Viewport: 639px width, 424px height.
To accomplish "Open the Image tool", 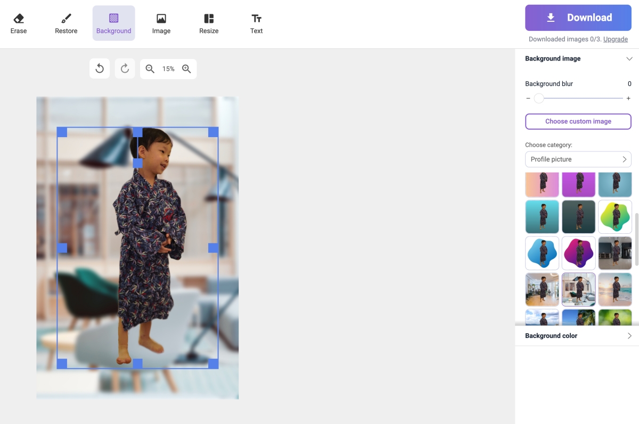I will [161, 23].
